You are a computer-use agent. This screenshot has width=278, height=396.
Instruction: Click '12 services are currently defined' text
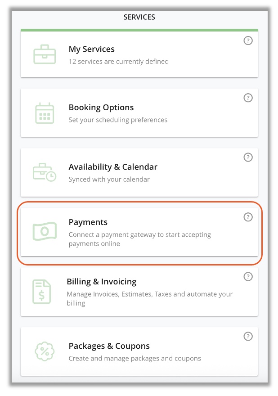pyautogui.click(x=119, y=62)
